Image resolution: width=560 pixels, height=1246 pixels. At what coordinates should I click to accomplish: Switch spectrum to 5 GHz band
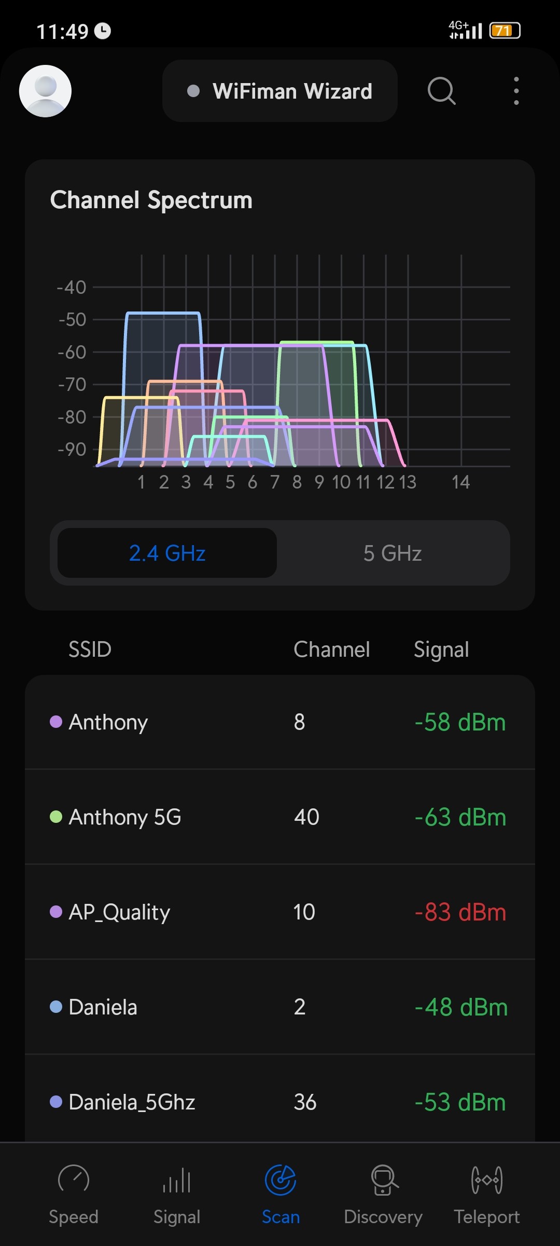tap(393, 553)
